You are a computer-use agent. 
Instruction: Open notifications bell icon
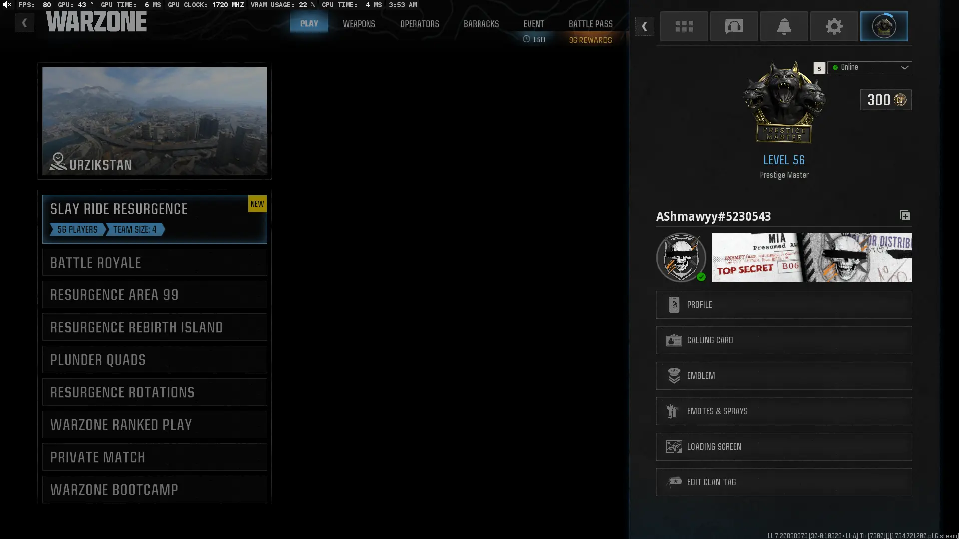(784, 26)
